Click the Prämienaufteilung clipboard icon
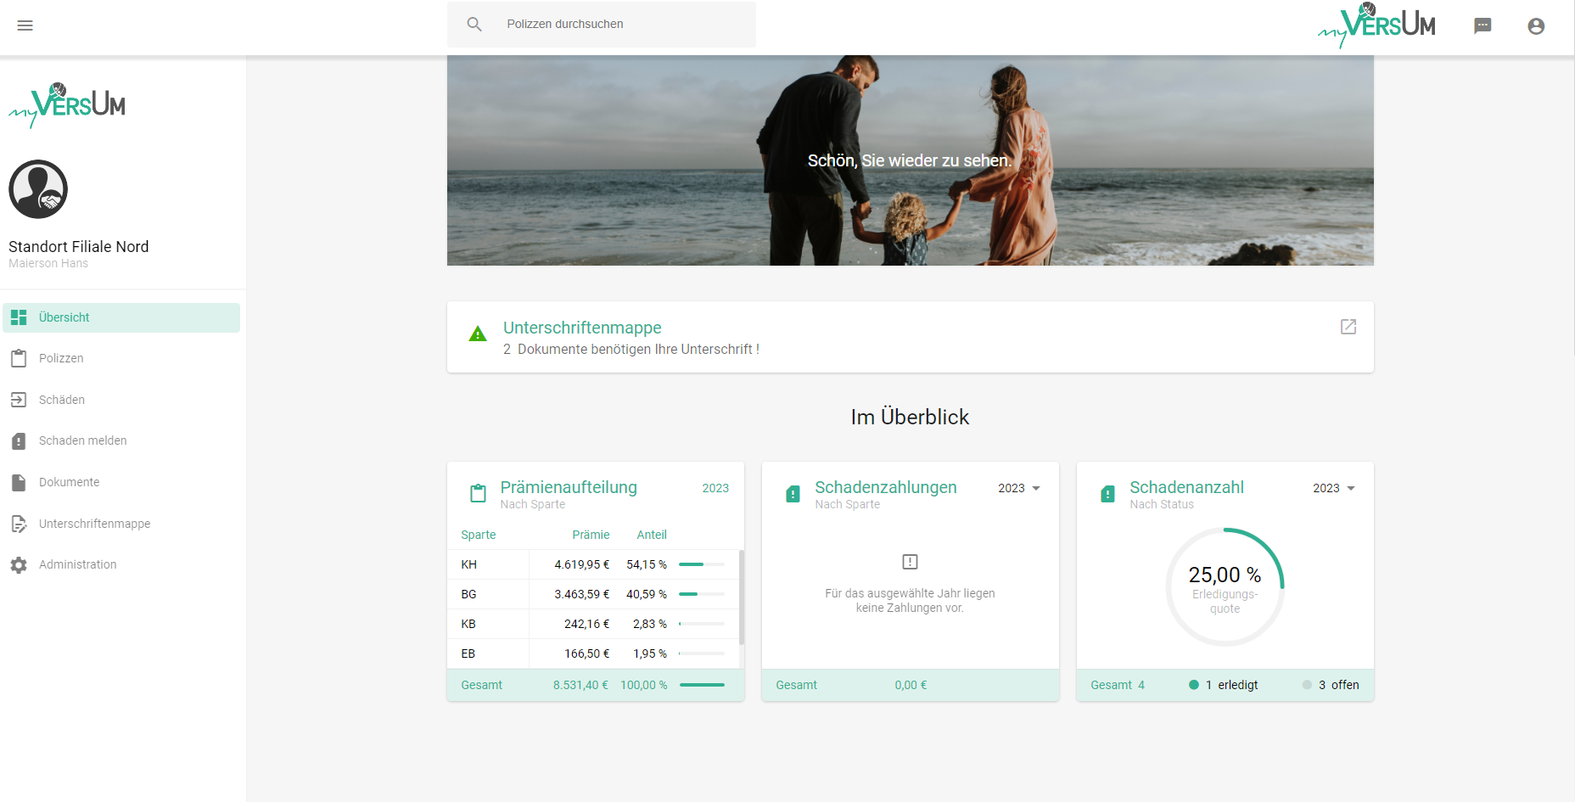The image size is (1575, 802). tap(479, 493)
